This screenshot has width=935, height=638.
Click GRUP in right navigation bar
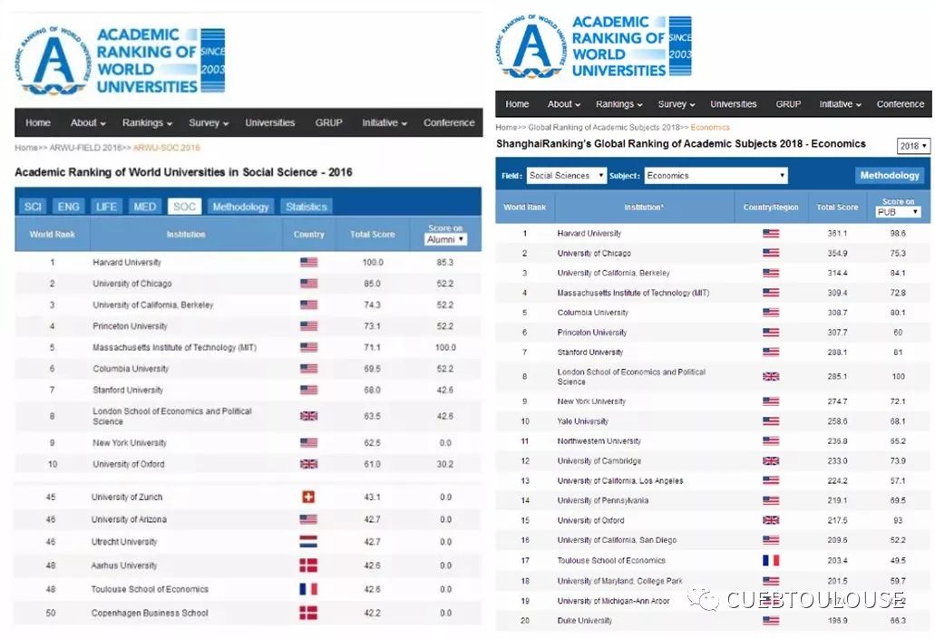coord(788,104)
